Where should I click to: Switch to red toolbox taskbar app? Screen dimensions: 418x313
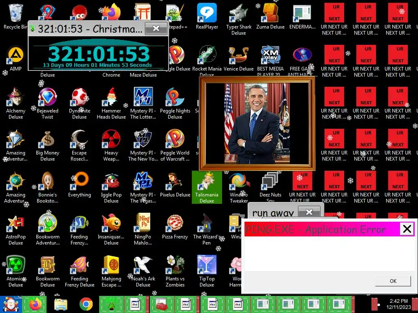(162, 304)
